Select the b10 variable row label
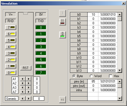This screenshot has width=127, height=106. pos(79,58)
